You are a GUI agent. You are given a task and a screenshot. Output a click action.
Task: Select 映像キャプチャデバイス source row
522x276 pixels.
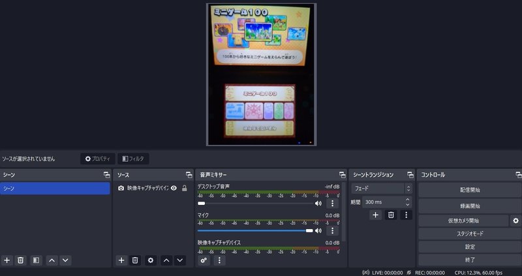[153, 188]
